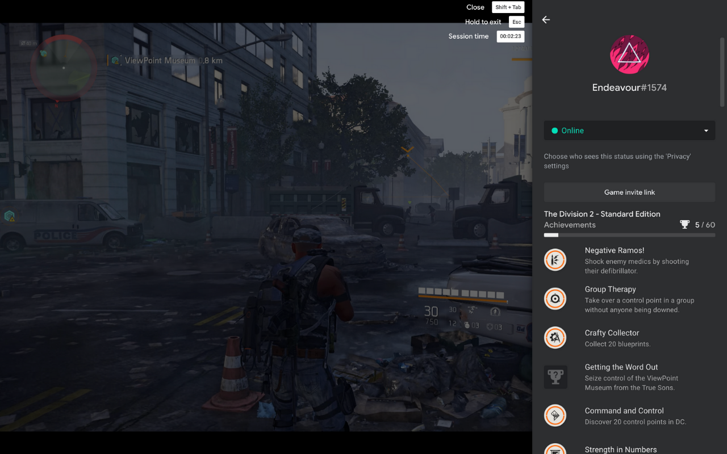Click the achievements progress bar
This screenshot has height=454, width=727.
click(629, 235)
